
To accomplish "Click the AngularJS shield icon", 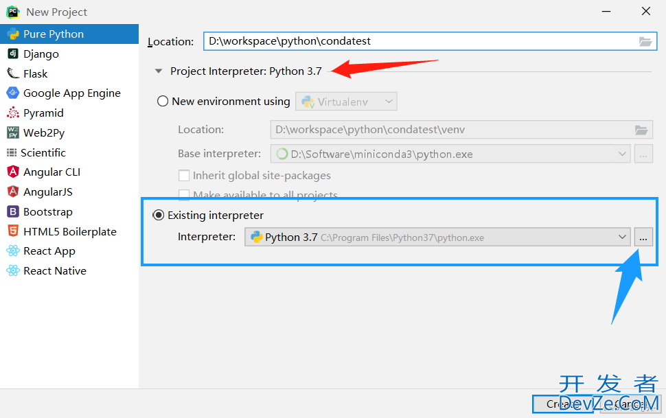I will pyautogui.click(x=13, y=191).
